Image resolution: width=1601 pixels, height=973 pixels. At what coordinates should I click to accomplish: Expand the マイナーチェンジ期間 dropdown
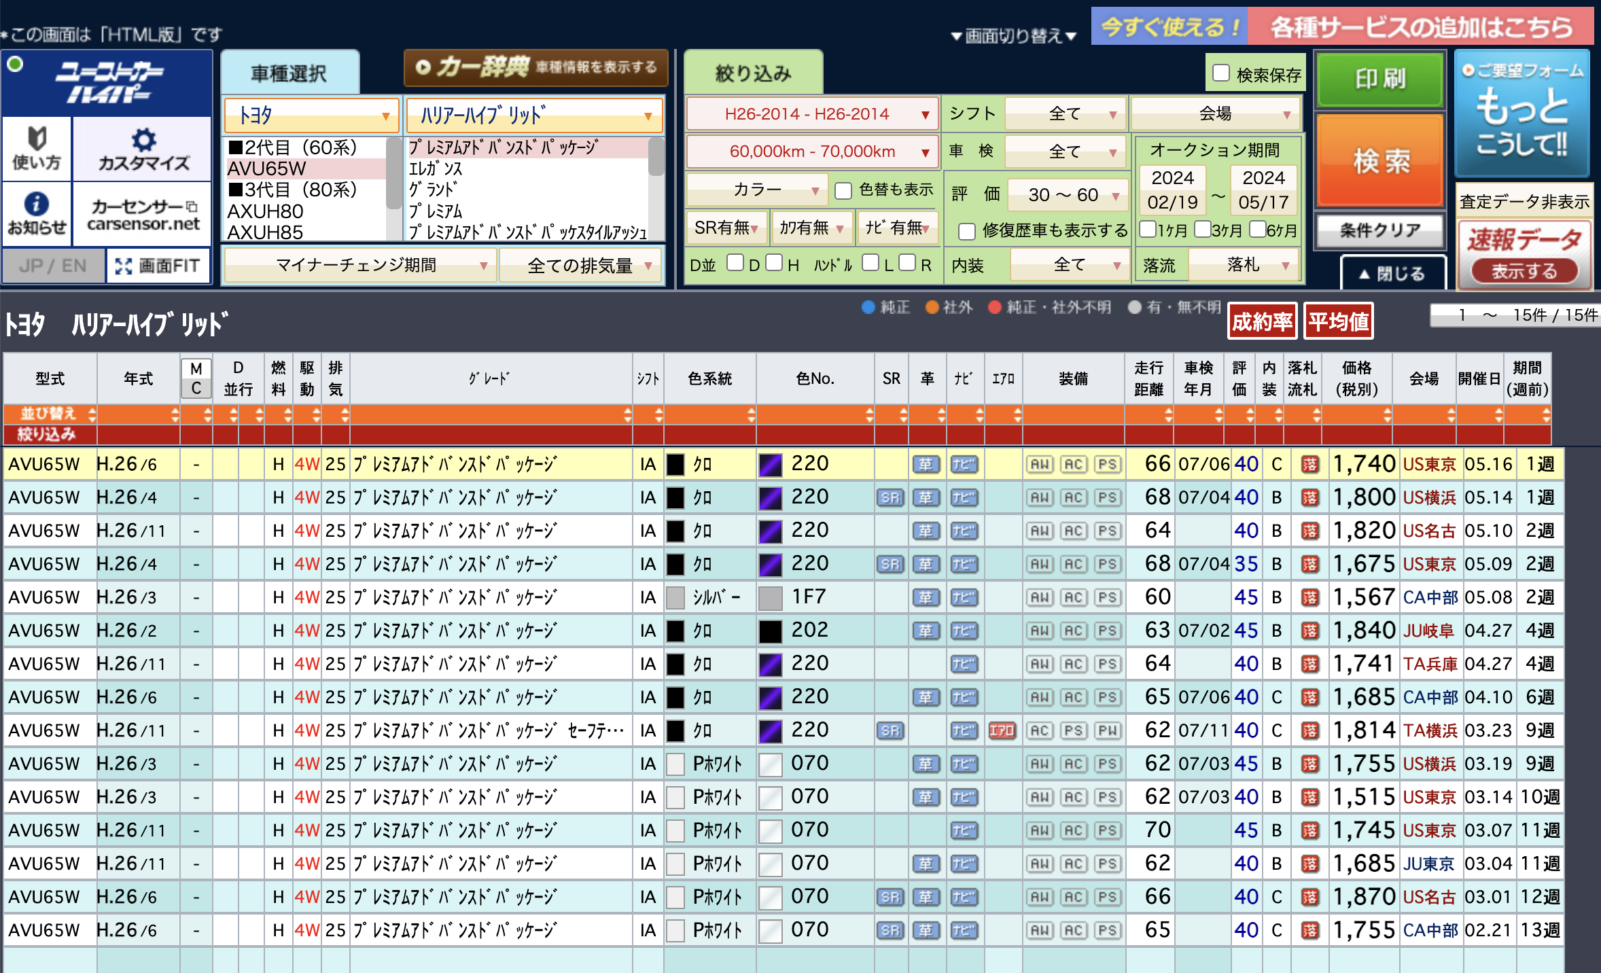359,265
